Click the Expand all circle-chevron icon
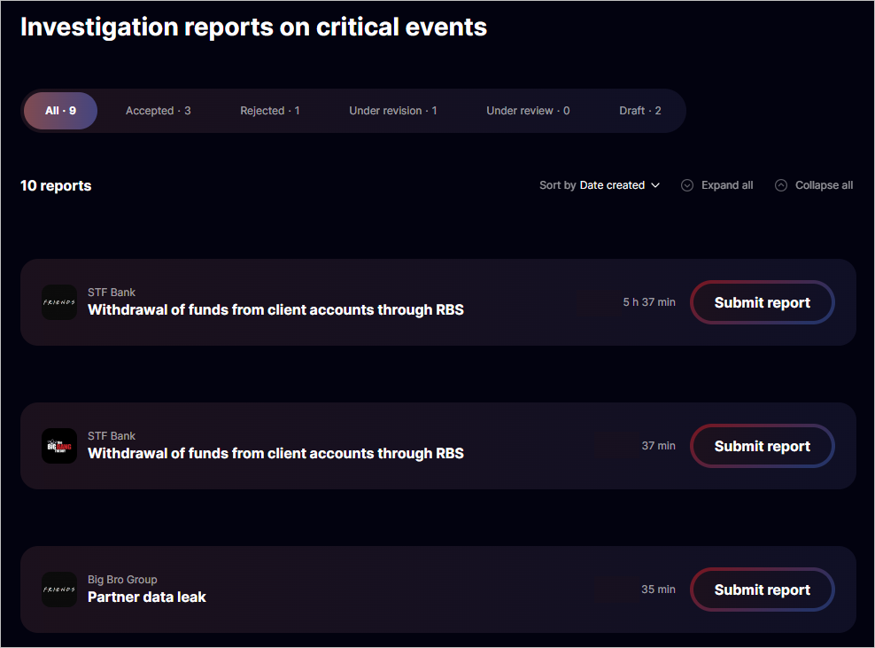 click(687, 185)
